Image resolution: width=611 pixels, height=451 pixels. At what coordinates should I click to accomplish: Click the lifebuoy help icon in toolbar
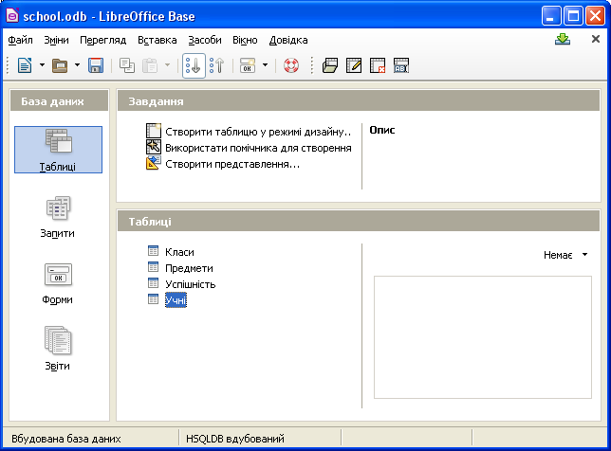point(291,65)
